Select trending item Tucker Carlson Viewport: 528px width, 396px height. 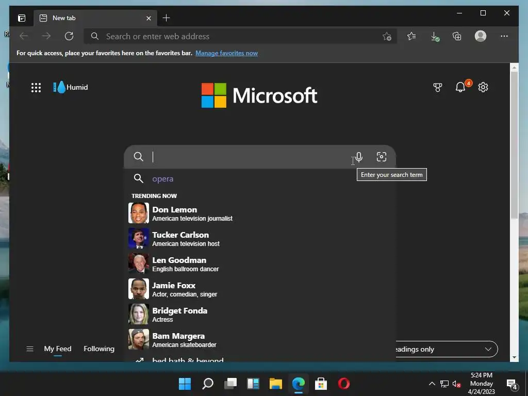point(260,238)
